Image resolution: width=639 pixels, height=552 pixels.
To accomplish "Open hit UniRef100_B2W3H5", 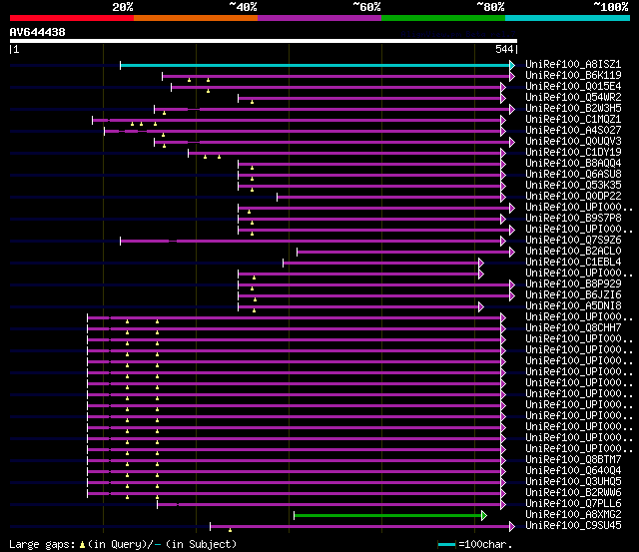I will coord(573,109).
